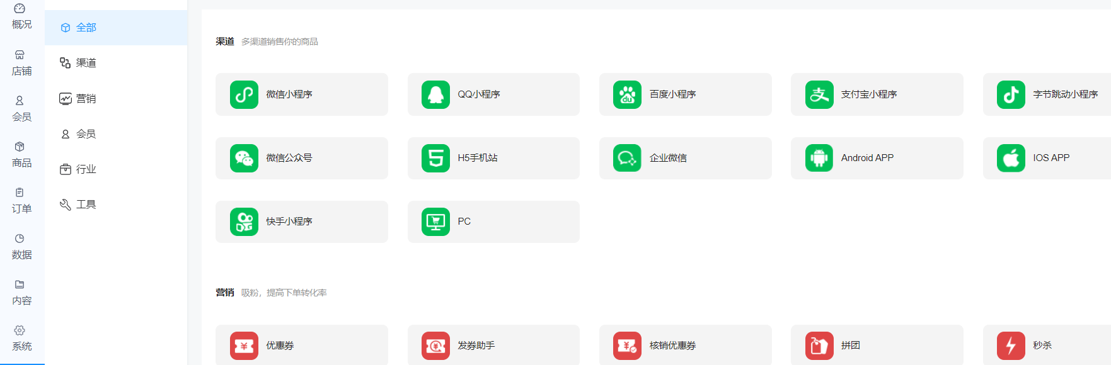The width and height of the screenshot is (1111, 365).
Task: Open the 微信公众号 icon
Action: pyautogui.click(x=244, y=158)
